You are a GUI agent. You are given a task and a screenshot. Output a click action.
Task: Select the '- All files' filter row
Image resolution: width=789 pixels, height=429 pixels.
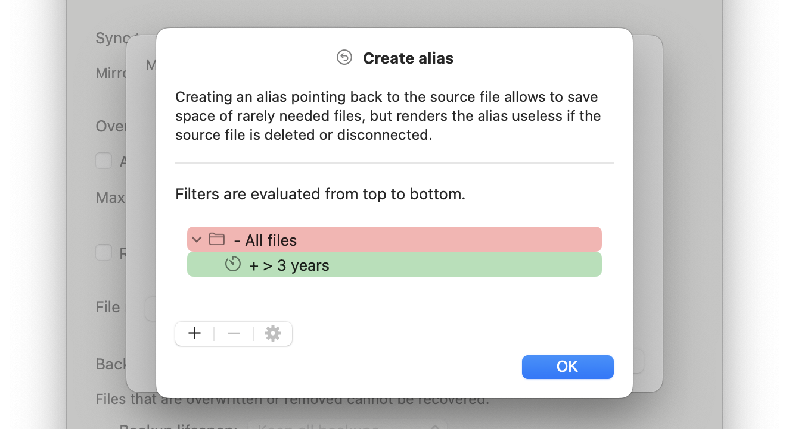coord(394,239)
